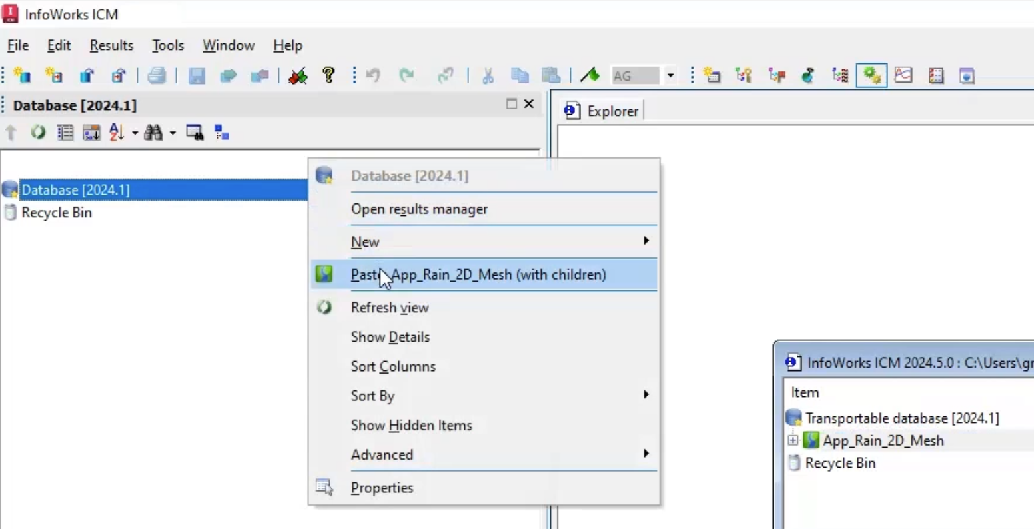Open the dropdown arrow beside A-Z sort
The image size is (1034, 529).
(135, 133)
